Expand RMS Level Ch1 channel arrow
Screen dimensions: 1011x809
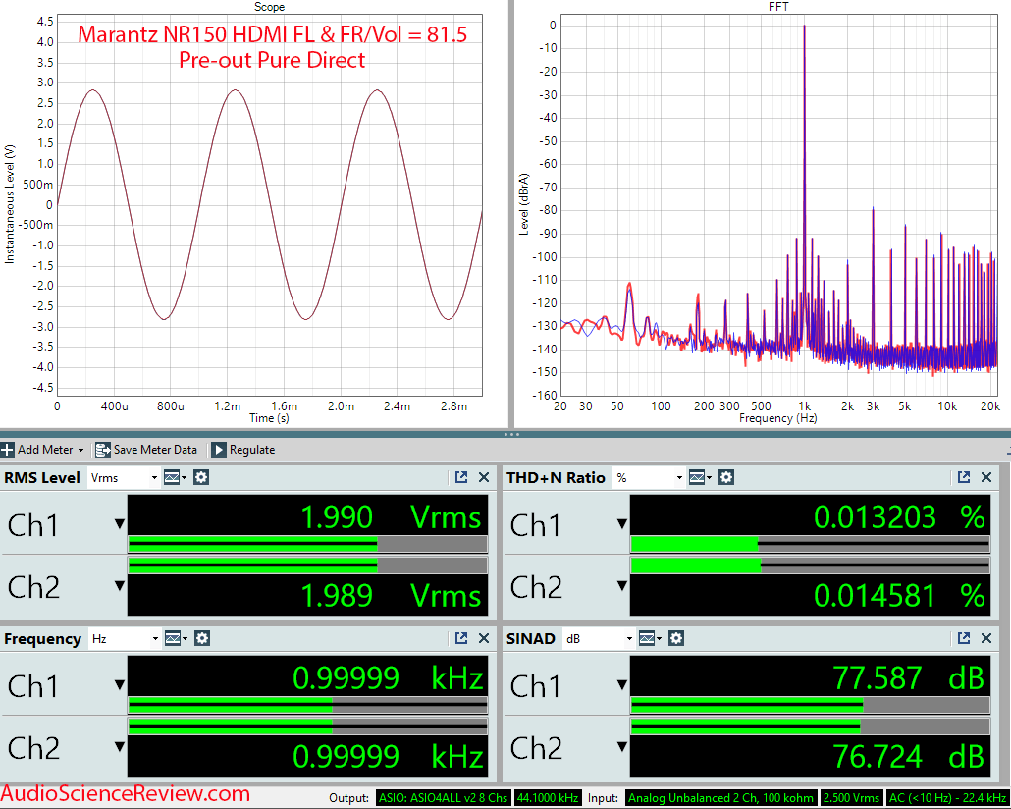coord(120,524)
